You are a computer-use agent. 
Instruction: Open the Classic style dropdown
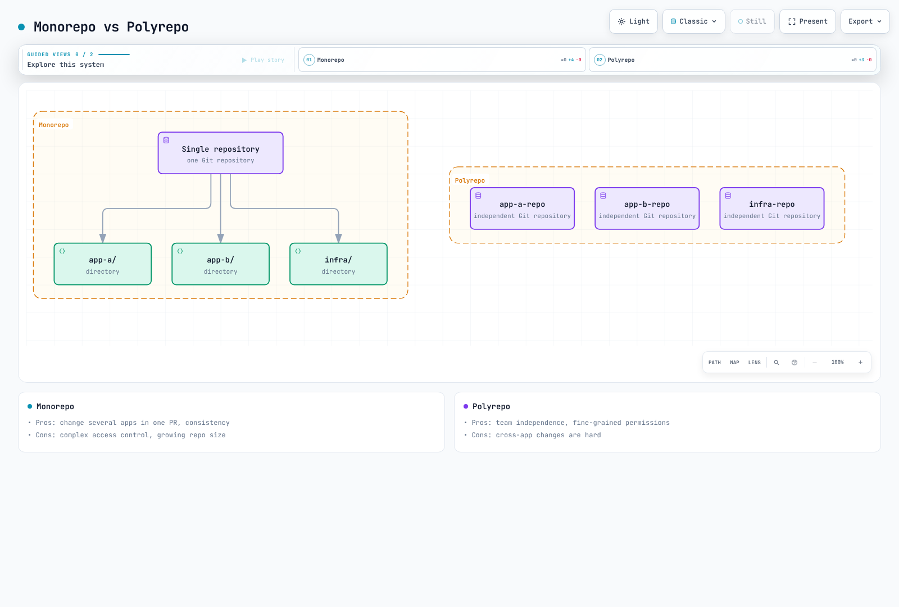click(694, 21)
